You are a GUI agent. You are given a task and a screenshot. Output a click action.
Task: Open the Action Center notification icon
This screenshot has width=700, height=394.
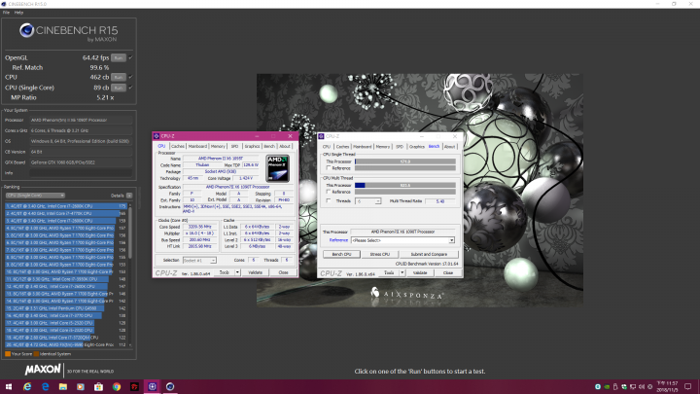pos(688,386)
